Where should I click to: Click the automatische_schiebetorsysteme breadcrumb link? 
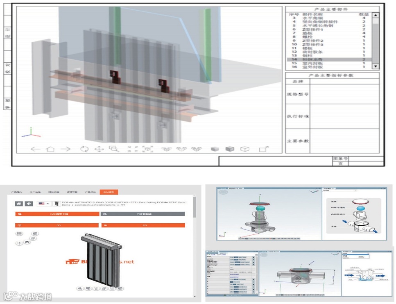tap(95, 205)
